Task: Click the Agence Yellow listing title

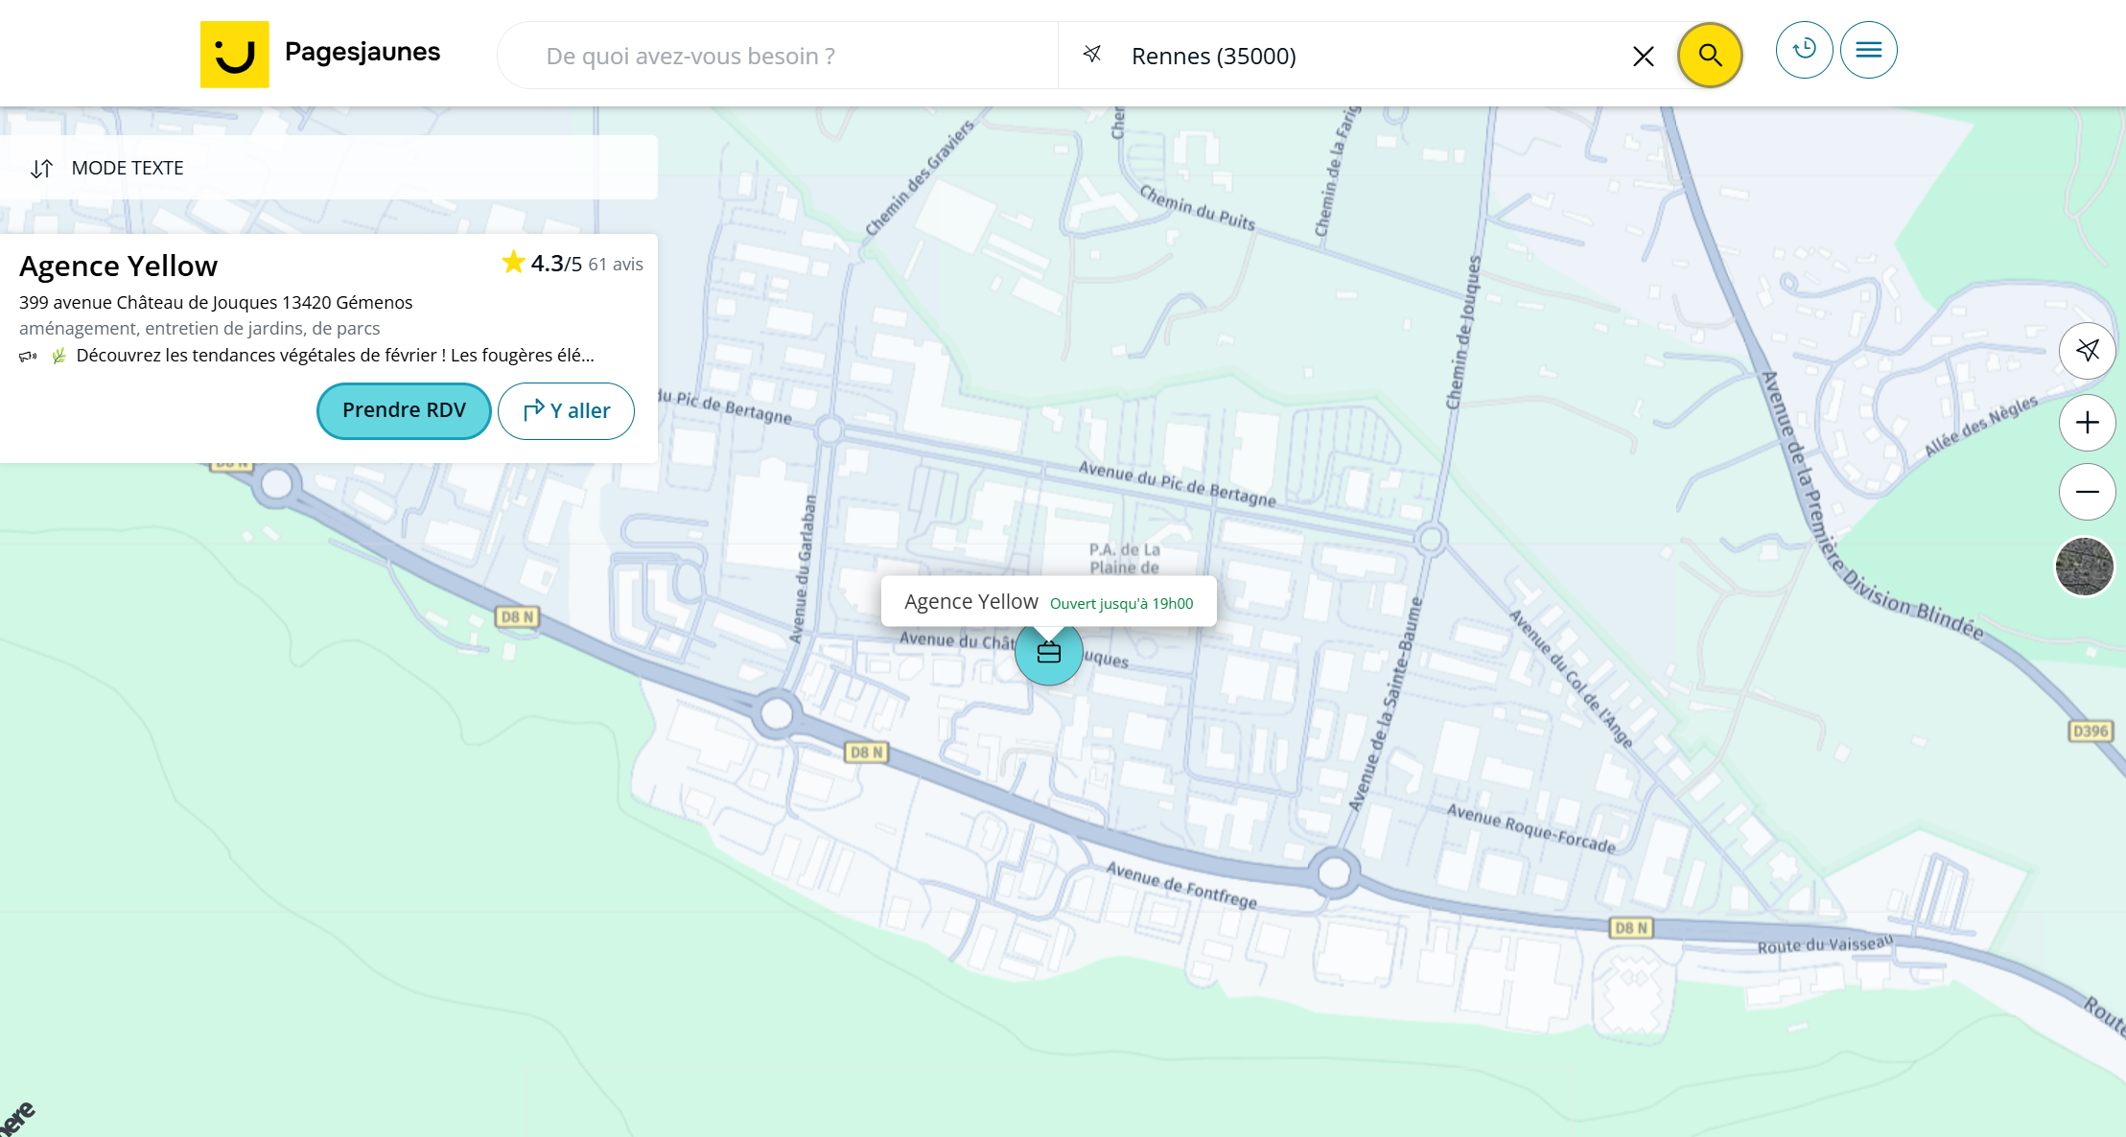Action: pyautogui.click(x=119, y=266)
